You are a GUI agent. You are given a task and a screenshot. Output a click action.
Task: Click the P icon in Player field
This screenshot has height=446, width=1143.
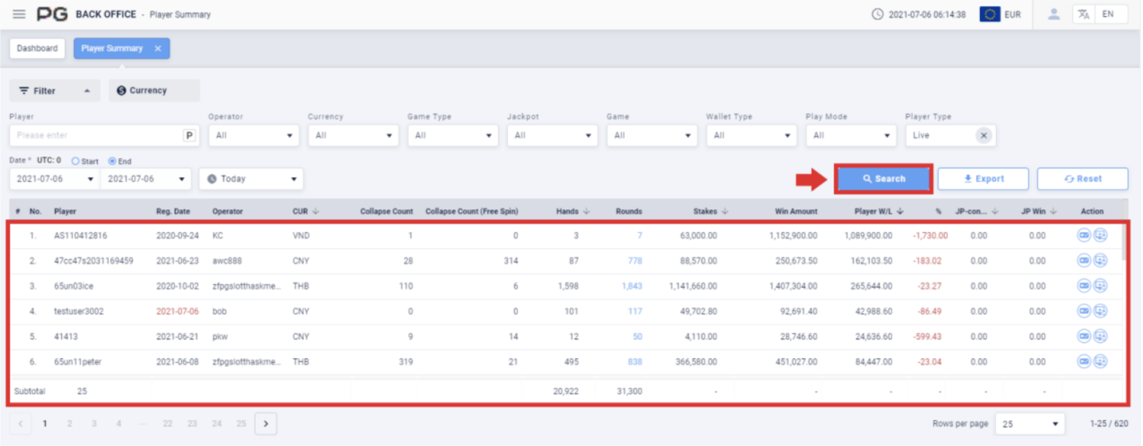pyautogui.click(x=189, y=135)
